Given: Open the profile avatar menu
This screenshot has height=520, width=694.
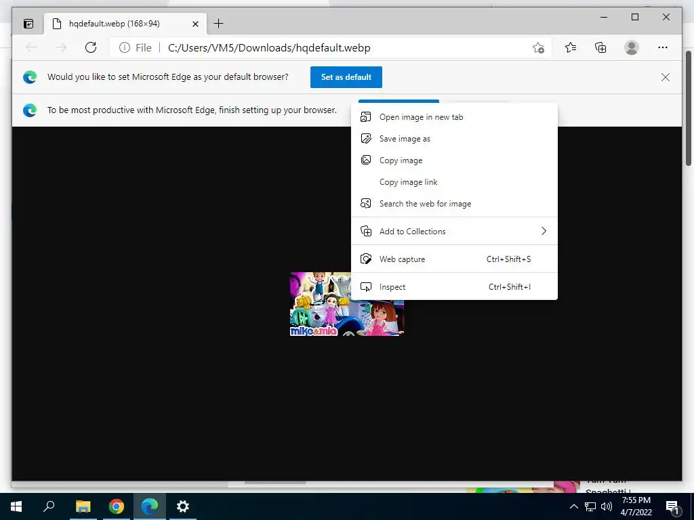Looking at the screenshot, I should (x=632, y=47).
